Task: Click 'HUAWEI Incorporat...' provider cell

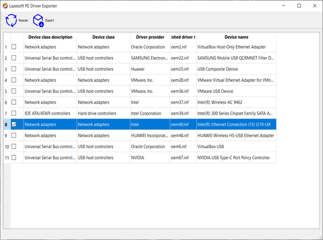Action: (150, 136)
